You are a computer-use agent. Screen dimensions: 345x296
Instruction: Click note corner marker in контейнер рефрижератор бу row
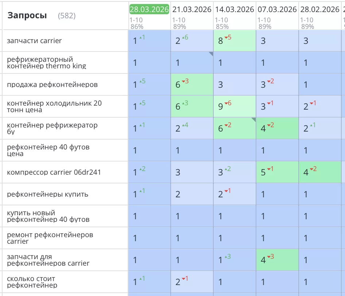[x=253, y=120]
